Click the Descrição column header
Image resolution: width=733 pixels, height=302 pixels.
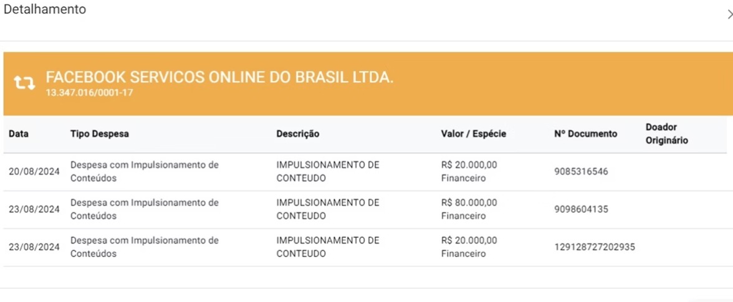point(298,134)
